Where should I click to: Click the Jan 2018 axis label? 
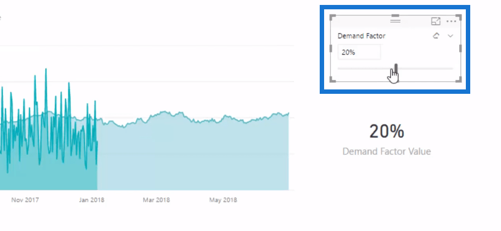point(92,200)
